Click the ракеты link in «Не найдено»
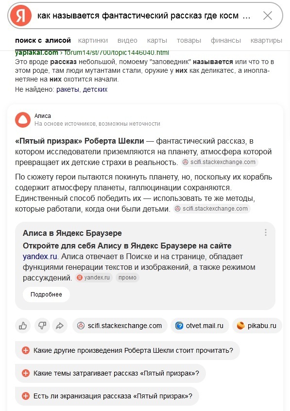290x411 pixels. click(x=68, y=90)
